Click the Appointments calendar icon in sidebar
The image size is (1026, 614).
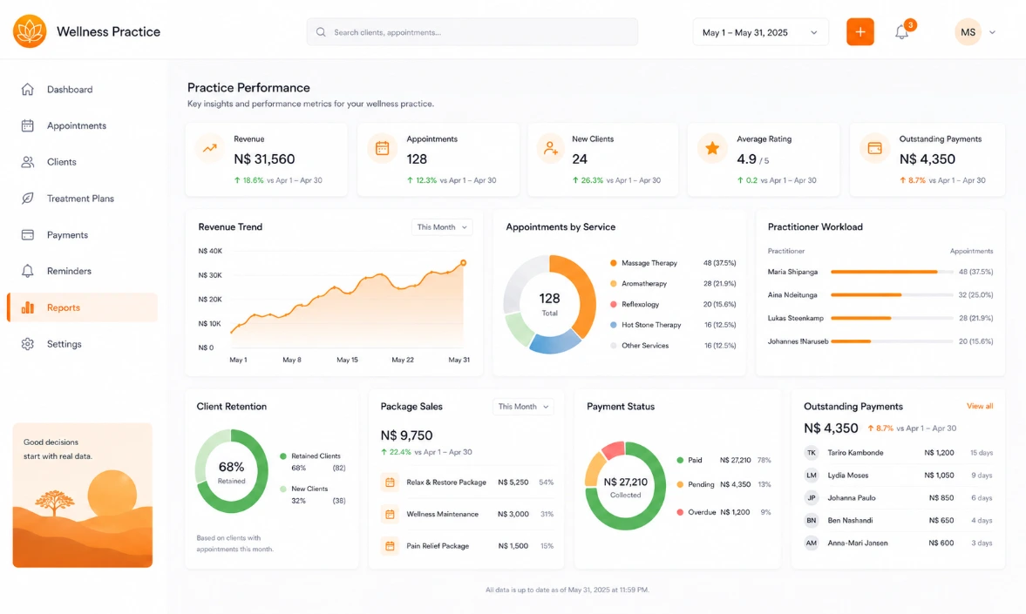tap(28, 125)
